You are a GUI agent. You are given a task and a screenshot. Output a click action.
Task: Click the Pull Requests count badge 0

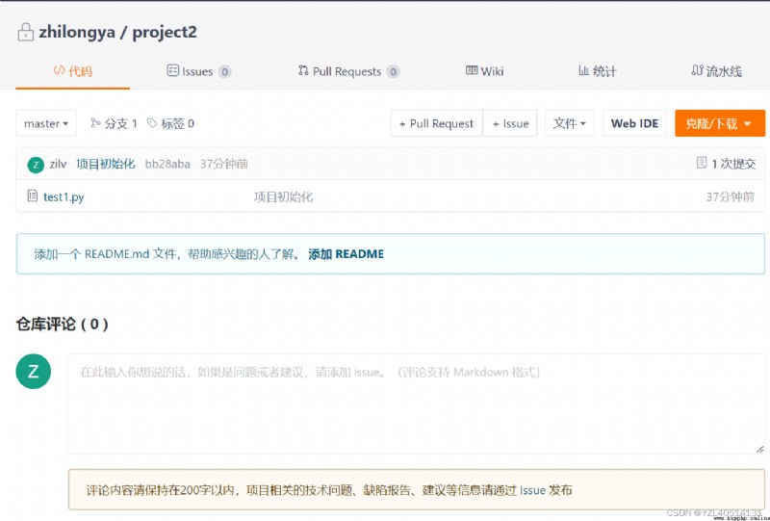coord(393,72)
